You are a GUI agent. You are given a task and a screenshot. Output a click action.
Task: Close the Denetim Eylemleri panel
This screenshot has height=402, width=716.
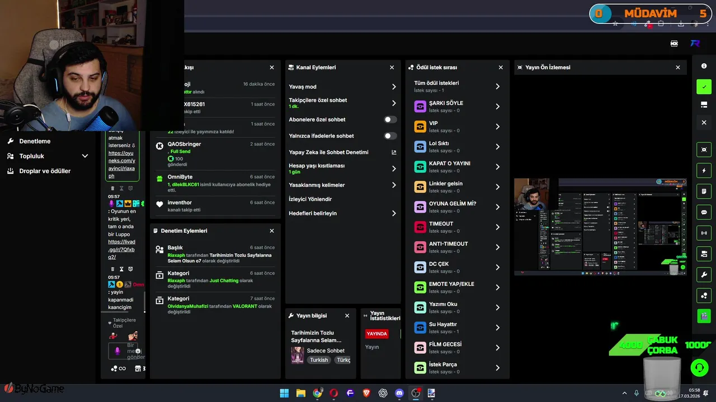click(x=272, y=231)
